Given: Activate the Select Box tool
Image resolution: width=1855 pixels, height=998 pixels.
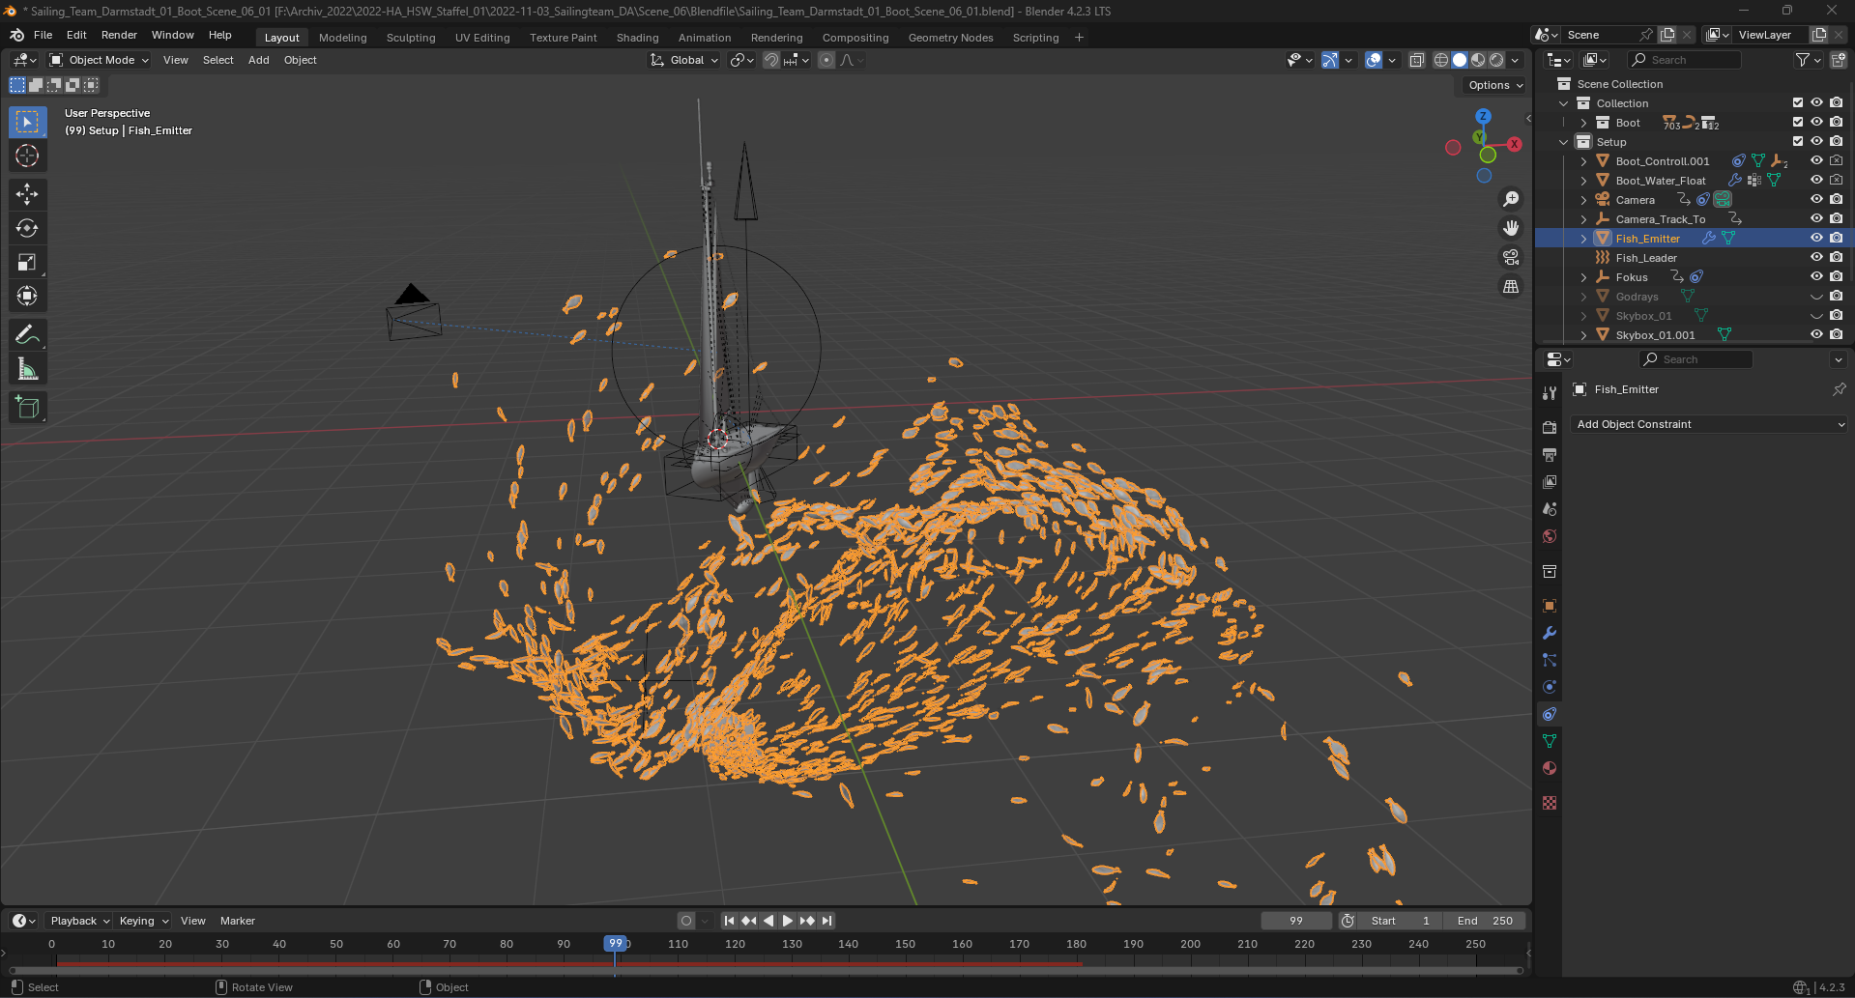Looking at the screenshot, I should 27,122.
